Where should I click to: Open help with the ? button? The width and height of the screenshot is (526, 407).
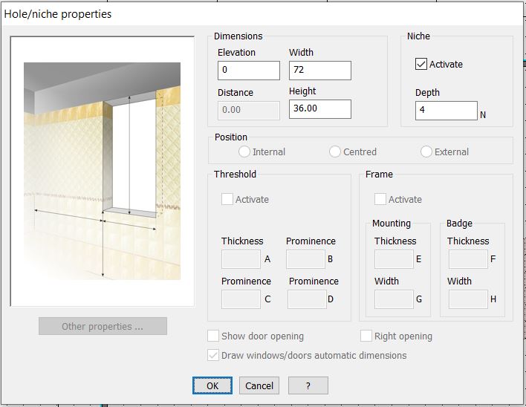point(308,385)
